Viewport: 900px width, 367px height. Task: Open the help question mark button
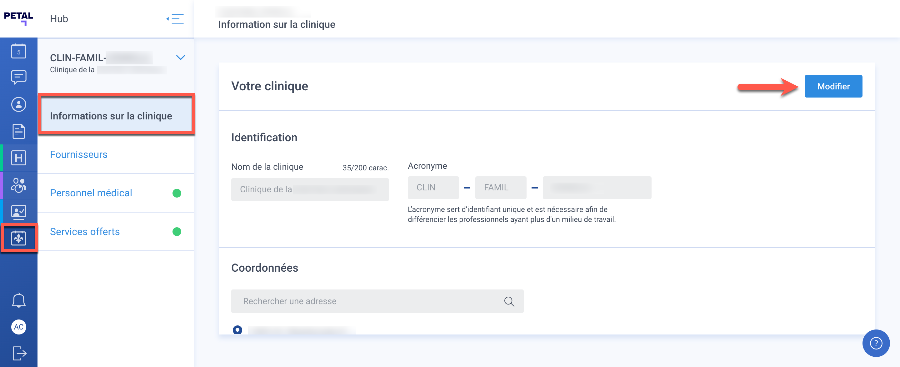(876, 343)
